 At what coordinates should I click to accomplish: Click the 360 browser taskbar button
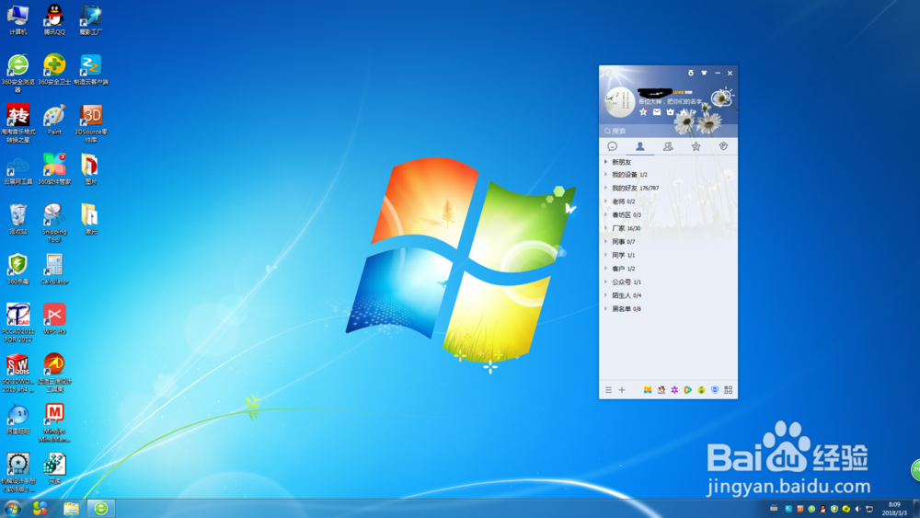(101, 508)
